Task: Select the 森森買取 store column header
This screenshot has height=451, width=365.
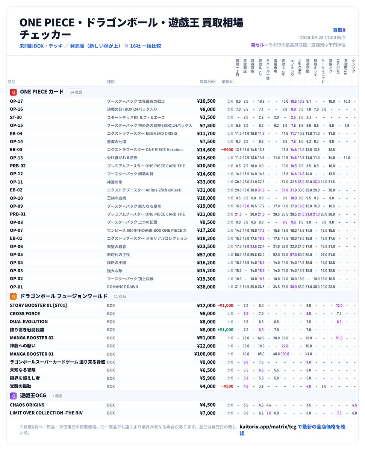Action: pyautogui.click(x=253, y=66)
